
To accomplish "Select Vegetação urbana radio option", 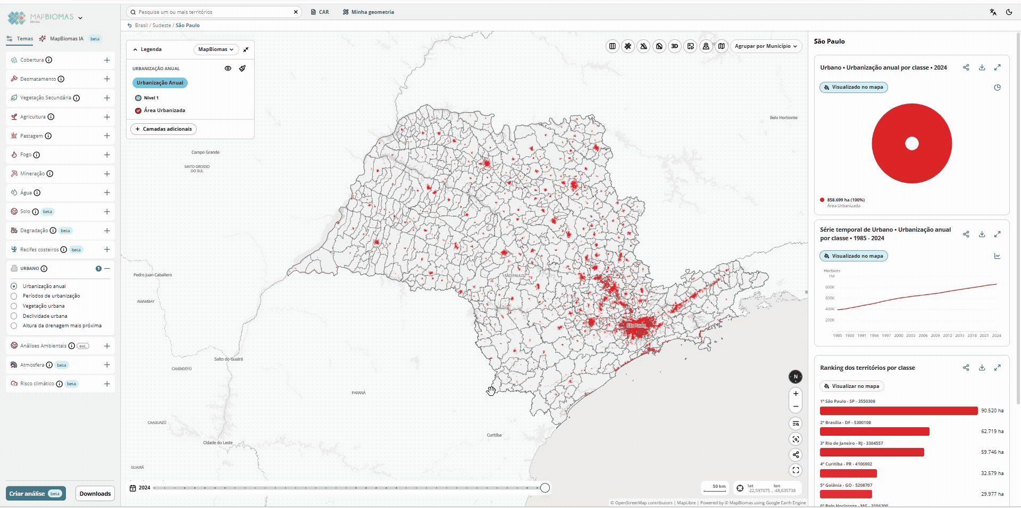I will click(x=14, y=306).
